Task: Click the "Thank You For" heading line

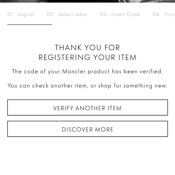Action: click(87, 48)
